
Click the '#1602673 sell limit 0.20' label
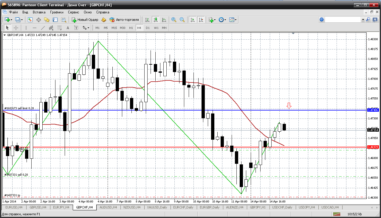19,108
